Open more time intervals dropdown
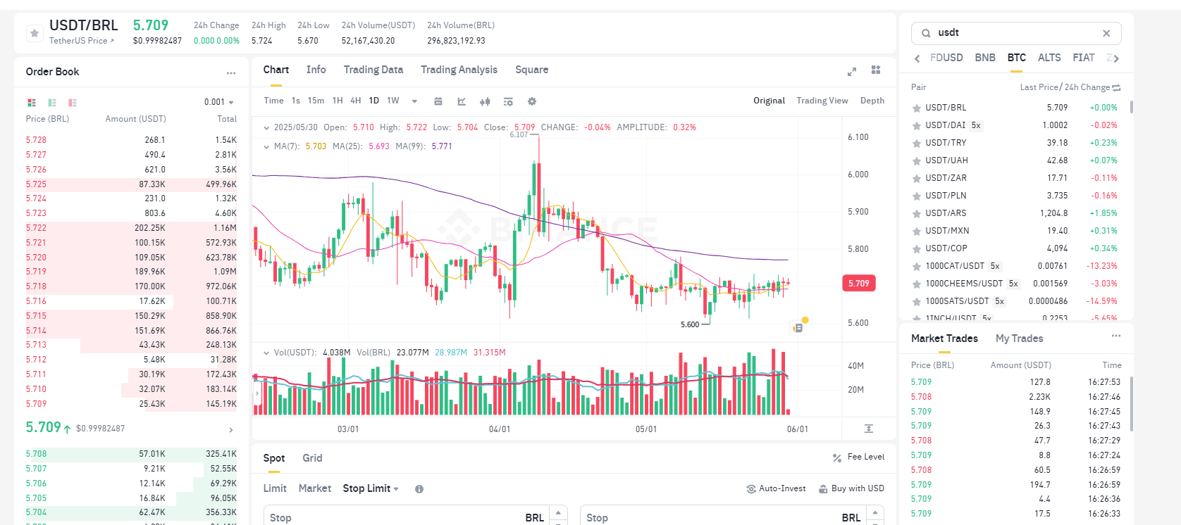Image resolution: width=1181 pixels, height=525 pixels. [x=414, y=101]
